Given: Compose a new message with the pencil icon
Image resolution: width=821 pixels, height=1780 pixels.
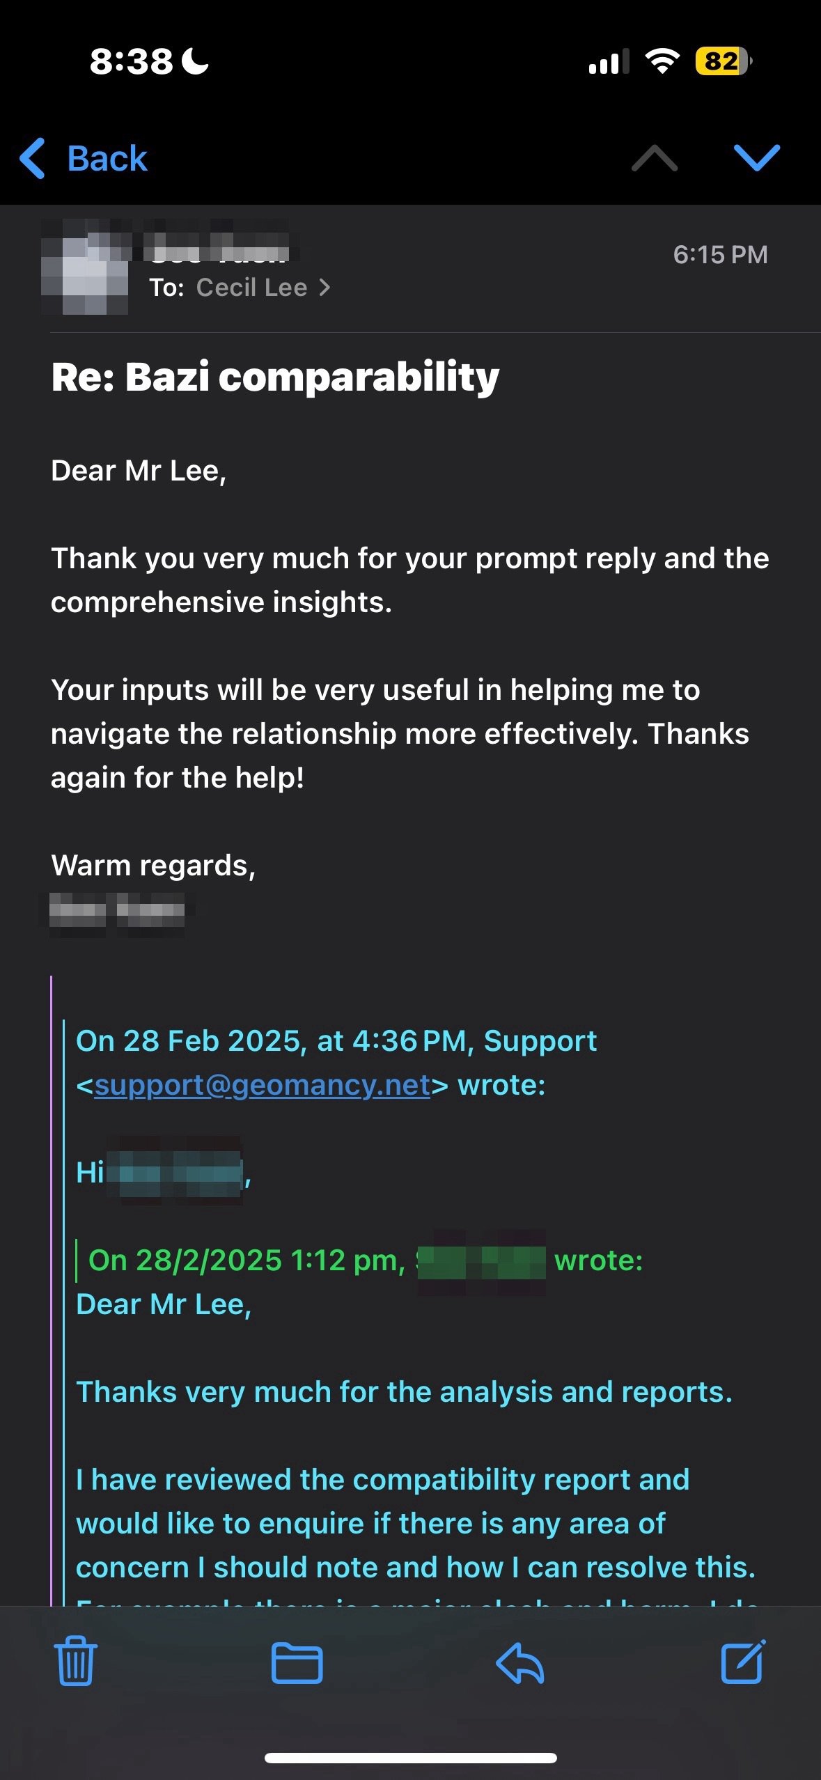Looking at the screenshot, I should tap(743, 1662).
